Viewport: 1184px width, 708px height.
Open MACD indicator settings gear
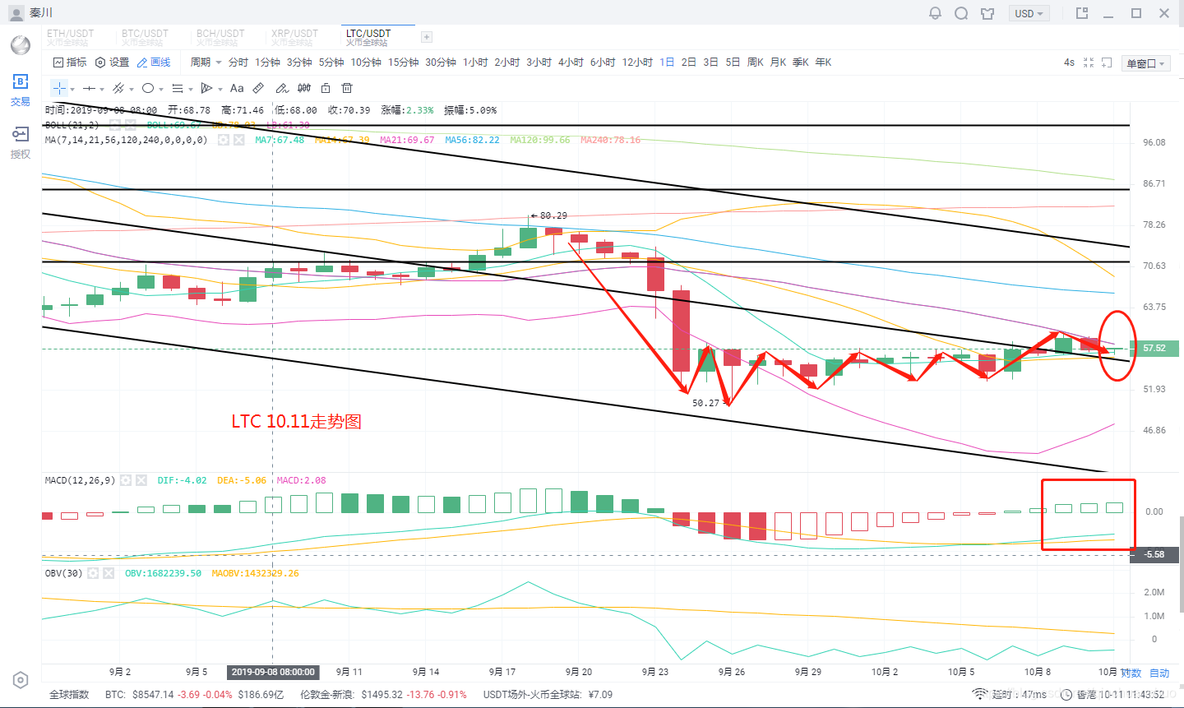click(126, 480)
